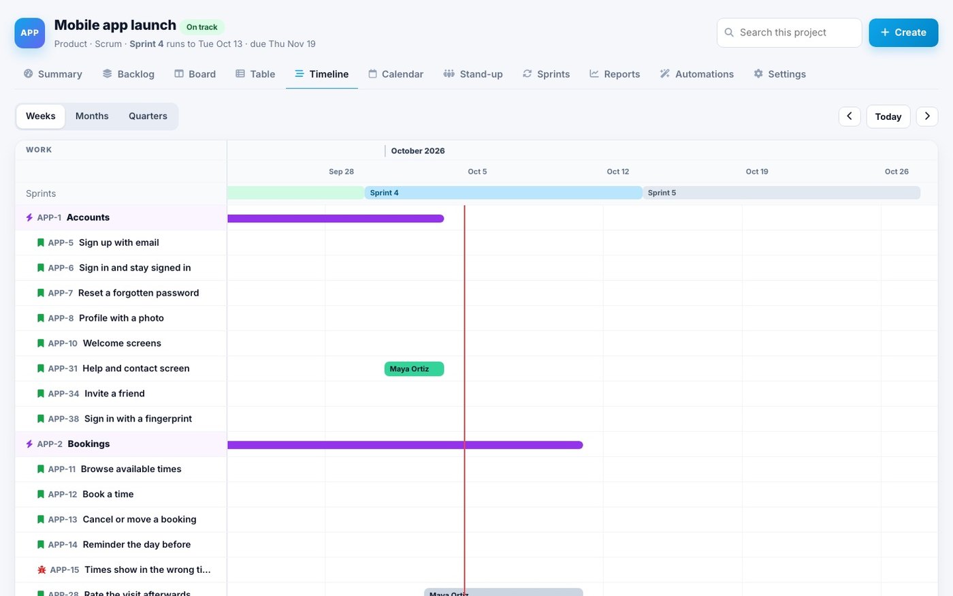
Task: Click the story icon beside Welcome screens
Action: 41,343
